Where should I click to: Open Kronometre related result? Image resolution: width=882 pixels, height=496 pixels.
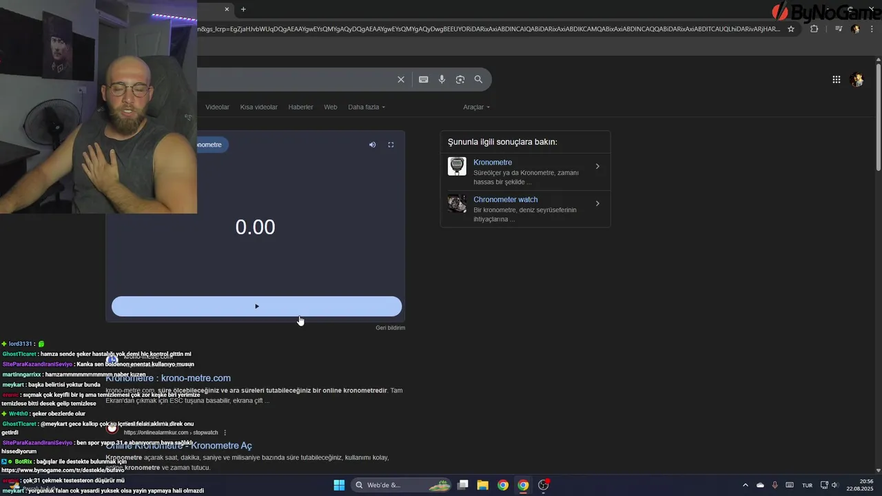point(493,163)
